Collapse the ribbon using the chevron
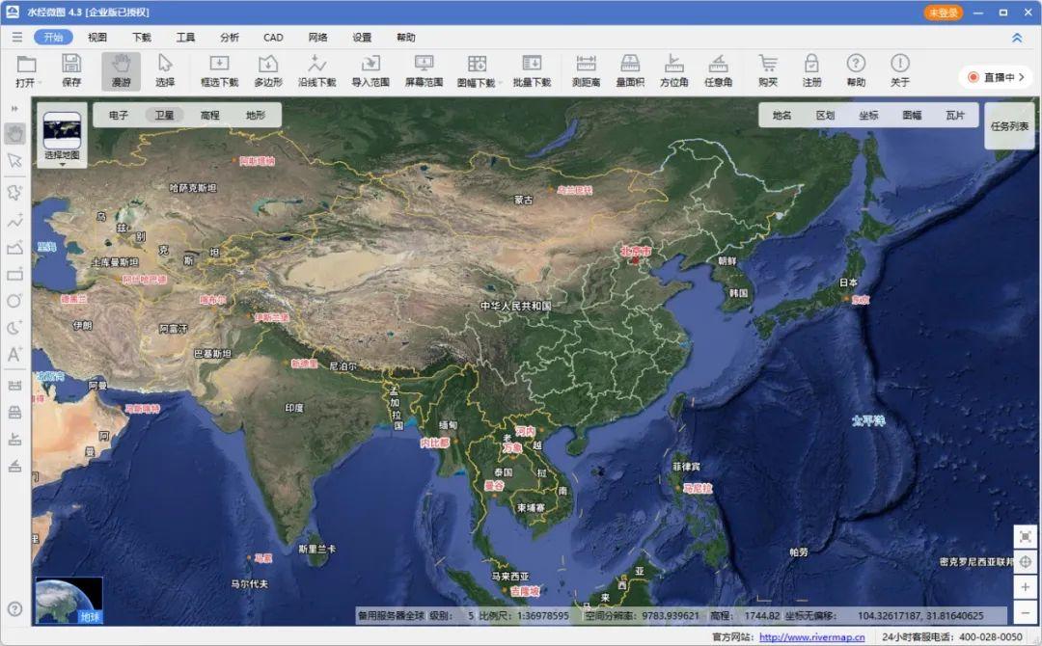 click(1016, 37)
